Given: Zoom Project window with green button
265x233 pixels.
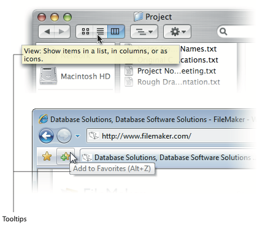Looking at the screenshot, I should (x=67, y=17).
